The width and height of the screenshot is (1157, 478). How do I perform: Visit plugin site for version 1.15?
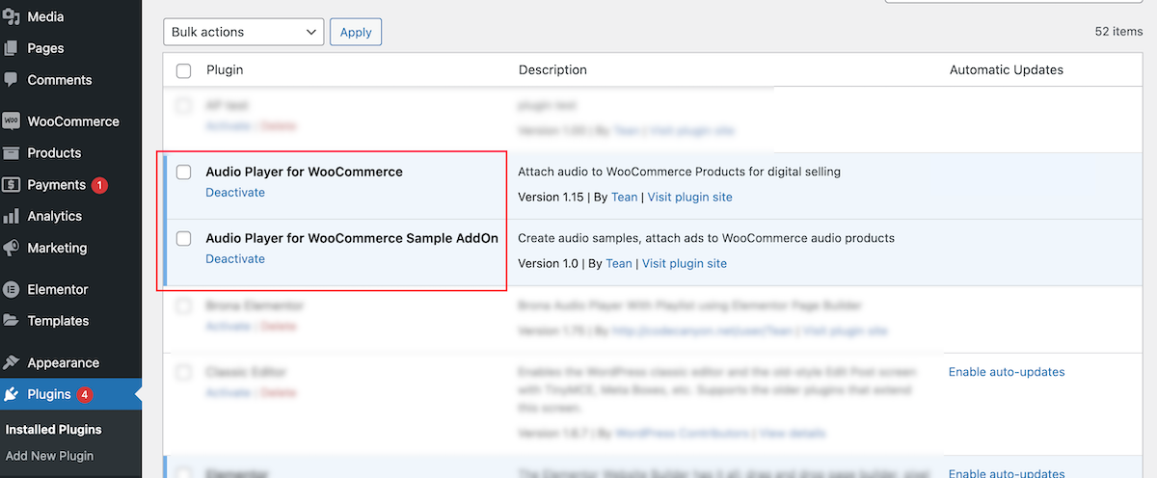(689, 197)
